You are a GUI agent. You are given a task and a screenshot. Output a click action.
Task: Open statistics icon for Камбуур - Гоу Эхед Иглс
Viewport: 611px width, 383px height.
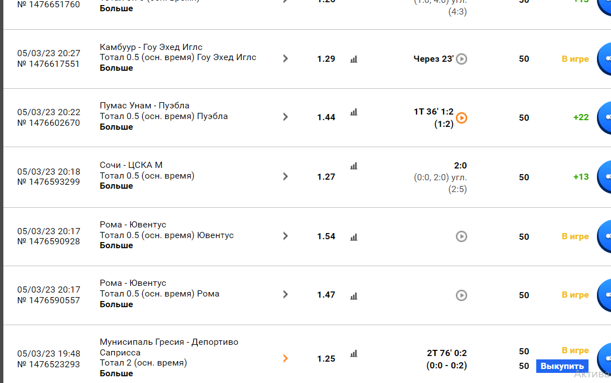pyautogui.click(x=354, y=59)
